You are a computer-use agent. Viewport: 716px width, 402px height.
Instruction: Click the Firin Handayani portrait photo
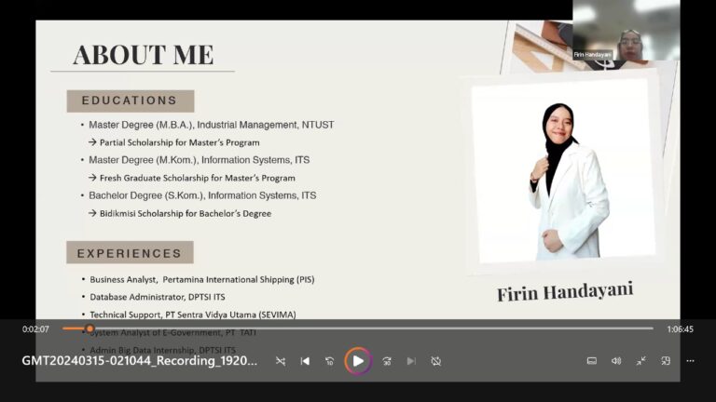coord(563,170)
